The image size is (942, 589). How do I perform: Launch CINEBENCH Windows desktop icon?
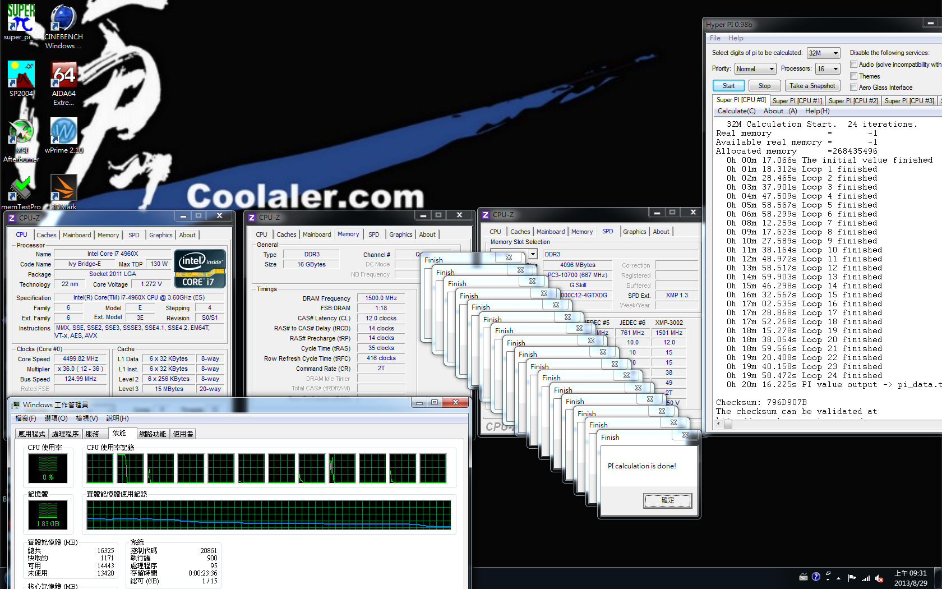(x=63, y=26)
